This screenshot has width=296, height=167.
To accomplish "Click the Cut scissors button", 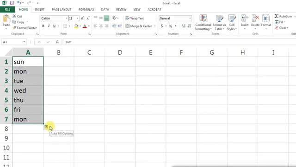I will (x=17, y=16).
